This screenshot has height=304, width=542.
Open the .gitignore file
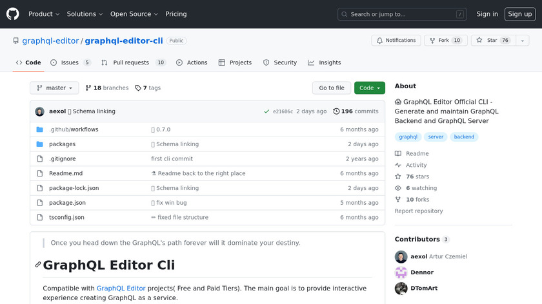[62, 158]
